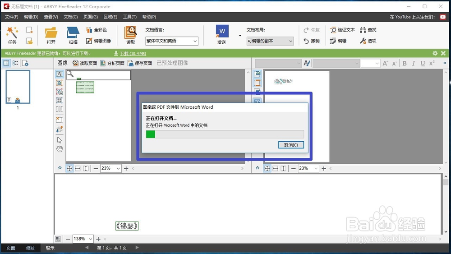Expand the Send button dropdown arrow
This screenshot has height=254, width=451.
240,35
